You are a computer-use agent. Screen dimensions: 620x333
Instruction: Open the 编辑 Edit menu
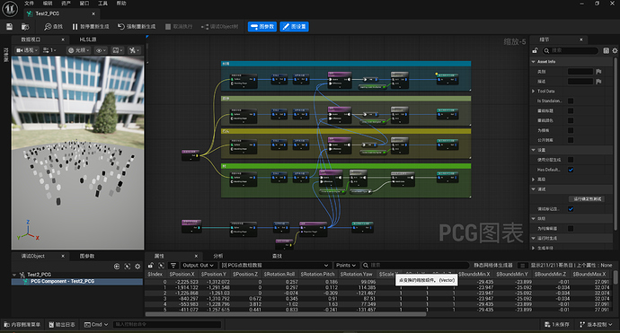[x=48, y=4]
